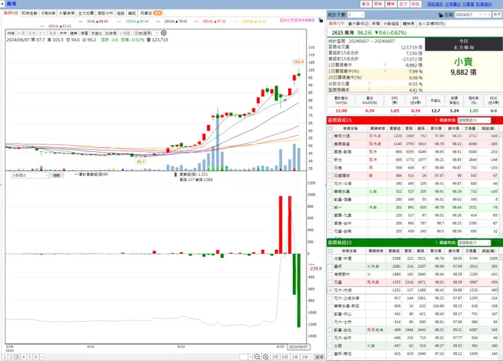
Task: Uncheck the 元大-內湖 broker checkbox
Action: pos(330,290)
